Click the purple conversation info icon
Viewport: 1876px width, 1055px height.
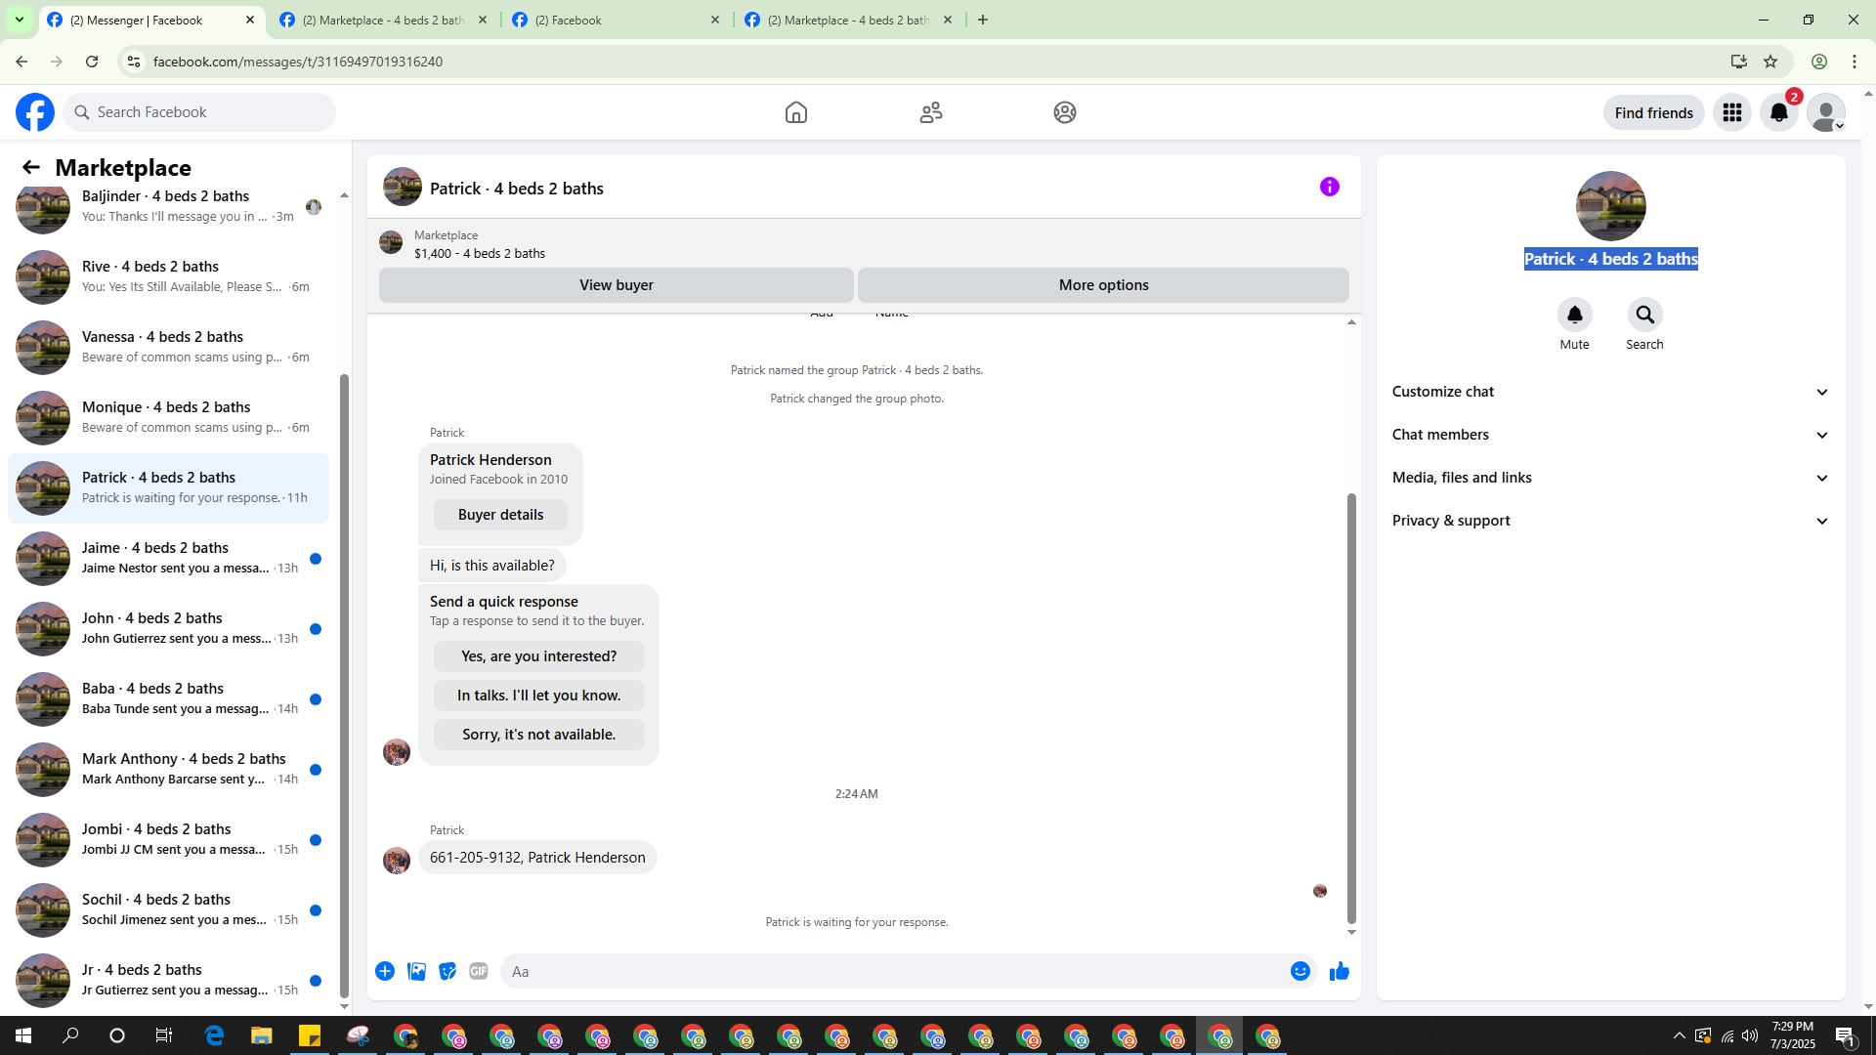[x=1329, y=187]
